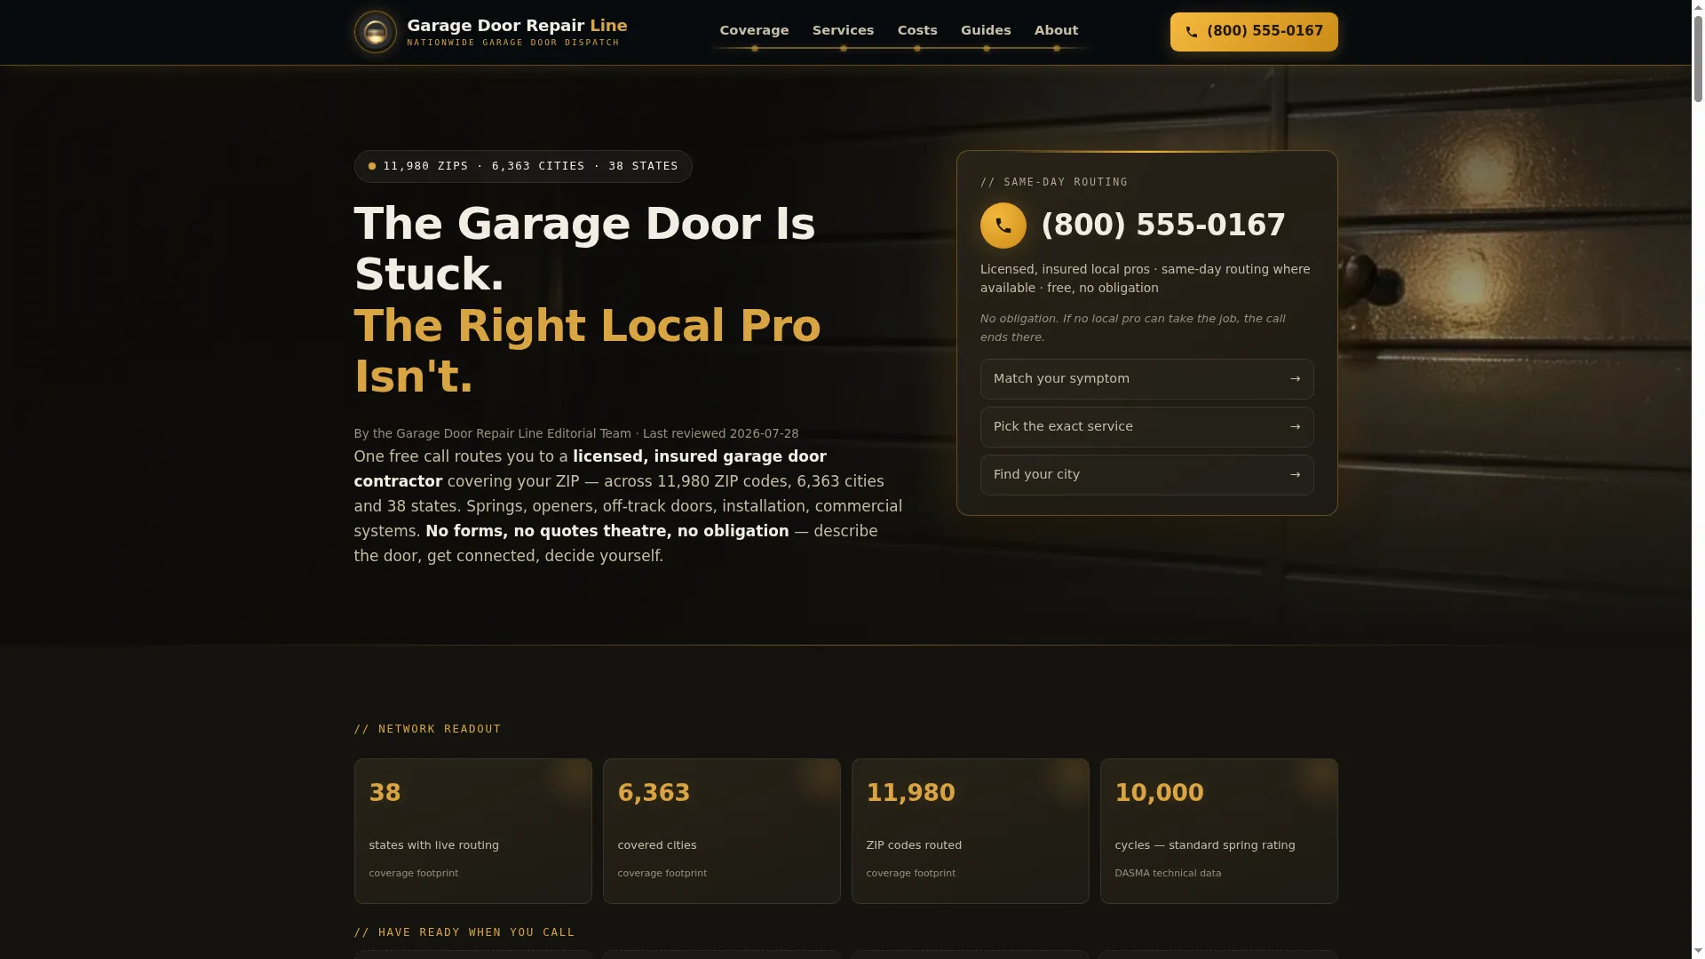
Task: Open the Services menu item
Action: click(x=843, y=30)
